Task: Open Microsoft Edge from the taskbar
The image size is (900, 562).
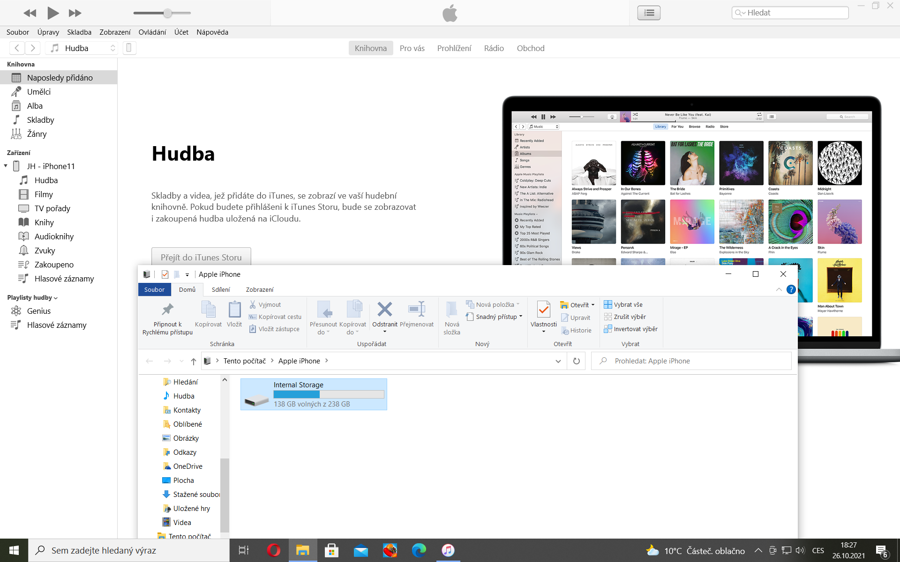Action: [419, 550]
